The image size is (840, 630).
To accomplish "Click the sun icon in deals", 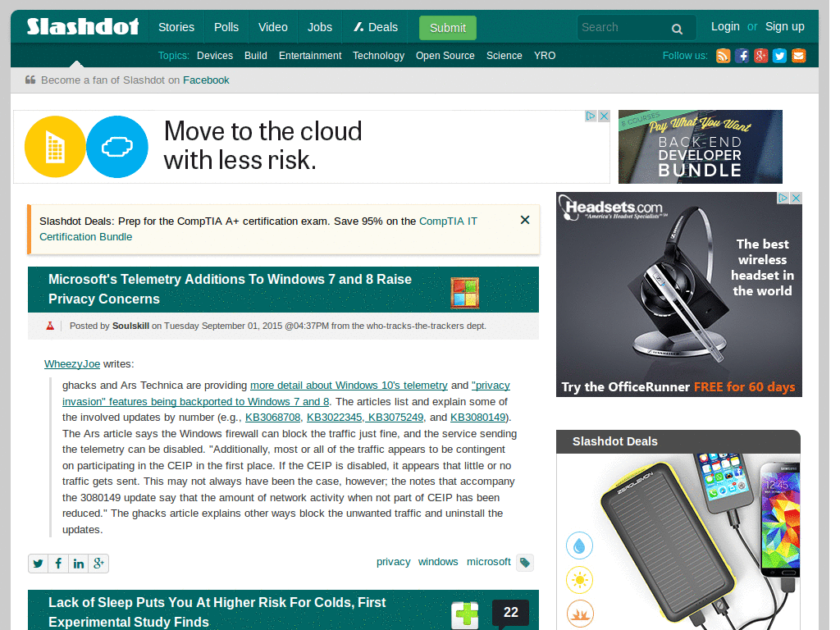I will (x=580, y=580).
